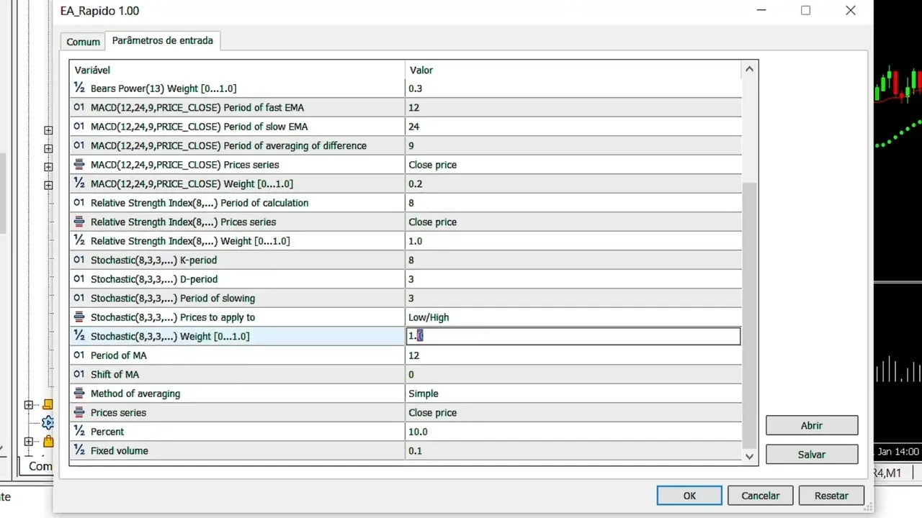Click the 'Period of slowing' parameter label
The height and width of the screenshot is (518, 922).
[218, 298]
